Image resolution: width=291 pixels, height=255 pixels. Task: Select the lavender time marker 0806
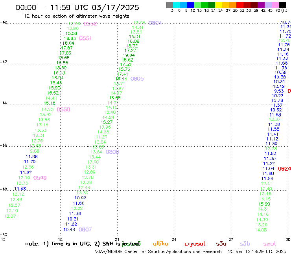[112, 152]
